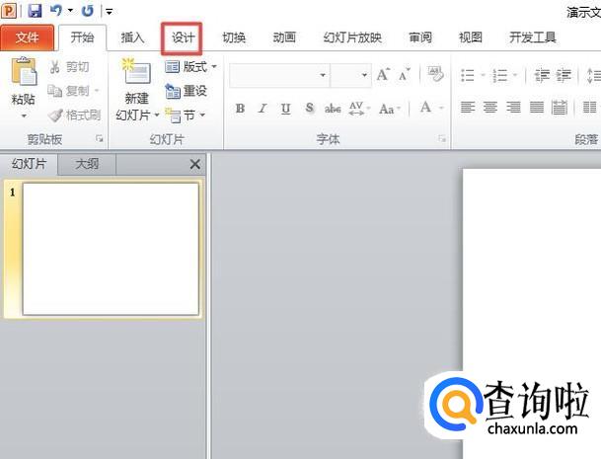Toggle Italic formatting
601x459 pixels.
[x=263, y=108]
